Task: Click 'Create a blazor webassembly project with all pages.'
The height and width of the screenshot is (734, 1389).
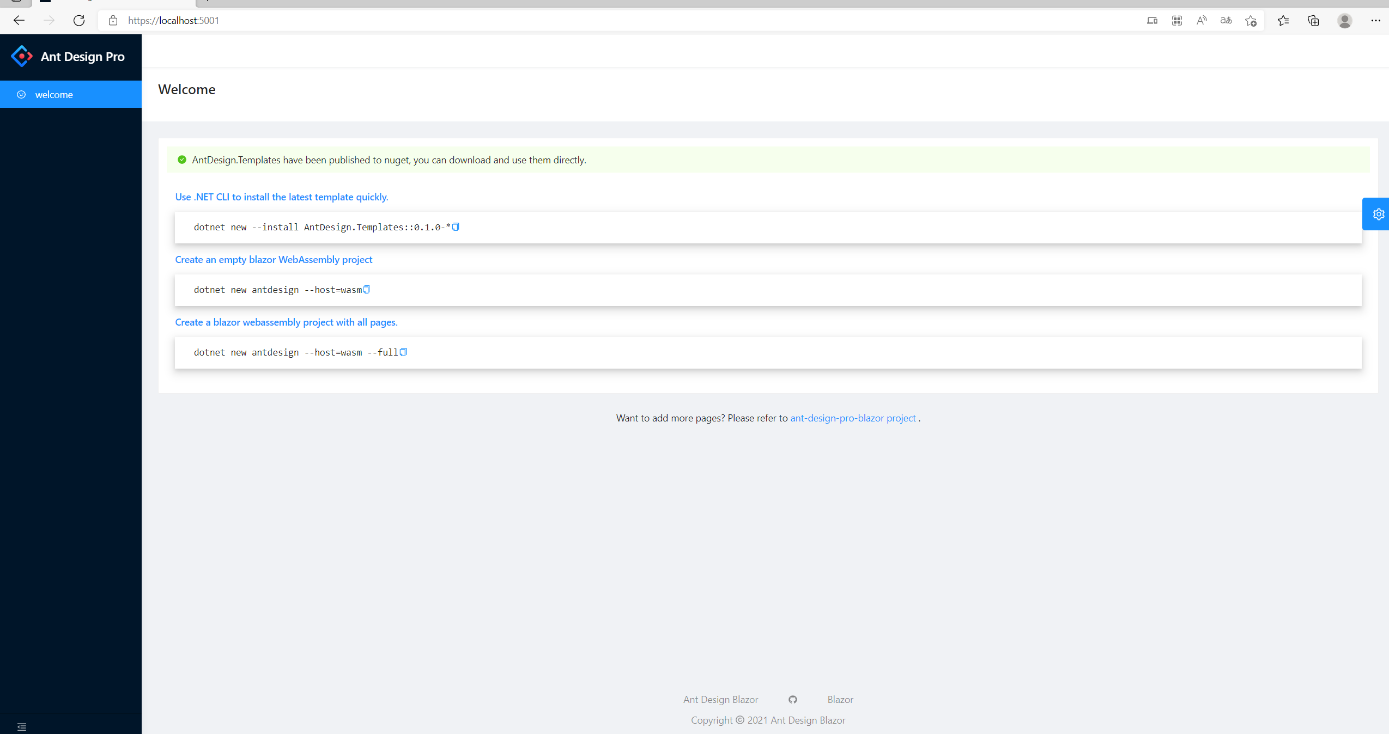Action: click(x=286, y=322)
